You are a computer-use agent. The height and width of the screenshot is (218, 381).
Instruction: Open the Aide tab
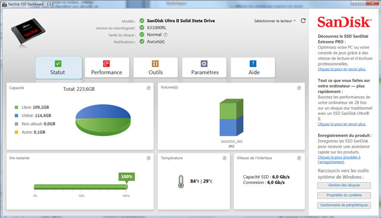pos(253,68)
